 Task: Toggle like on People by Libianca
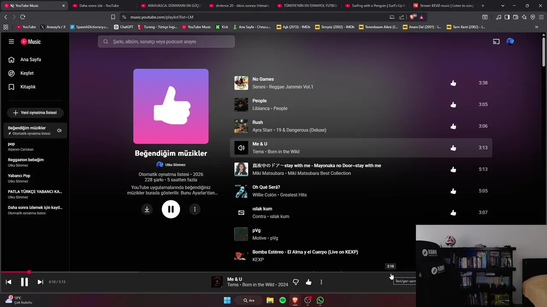[453, 105]
